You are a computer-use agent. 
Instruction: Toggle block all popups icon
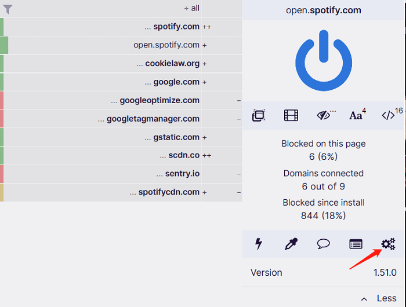[259, 115]
